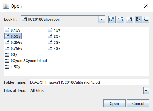Select the 0.1Gy folder
The width and height of the screenshot is (153, 111).
point(12,30)
